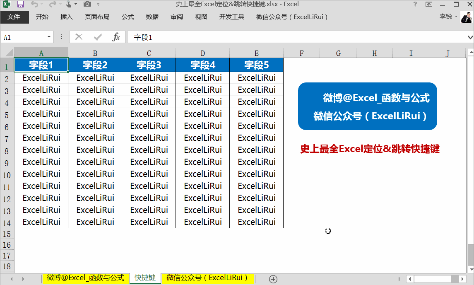Switch to 微博@Excel_函数与公式 sheet tab

86,278
